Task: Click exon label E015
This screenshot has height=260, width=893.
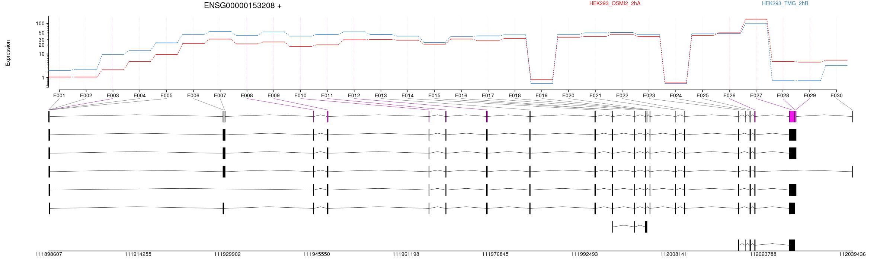Action: (434, 95)
